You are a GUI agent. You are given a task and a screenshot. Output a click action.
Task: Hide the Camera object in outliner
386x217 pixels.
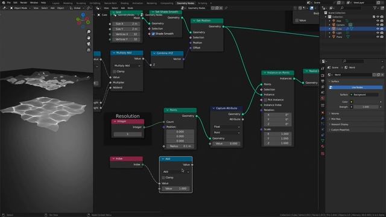click(x=378, y=25)
